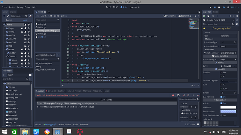This screenshot has height=135, width=241.
Task: Uncheck the Visible On checkbox
Action: click(x=221, y=103)
